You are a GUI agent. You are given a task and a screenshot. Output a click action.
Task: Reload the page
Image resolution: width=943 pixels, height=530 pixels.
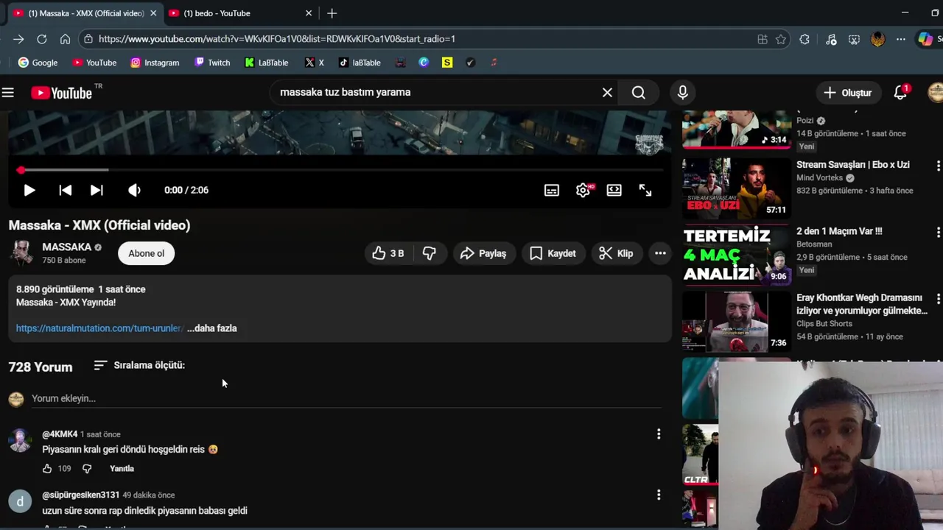tap(42, 39)
